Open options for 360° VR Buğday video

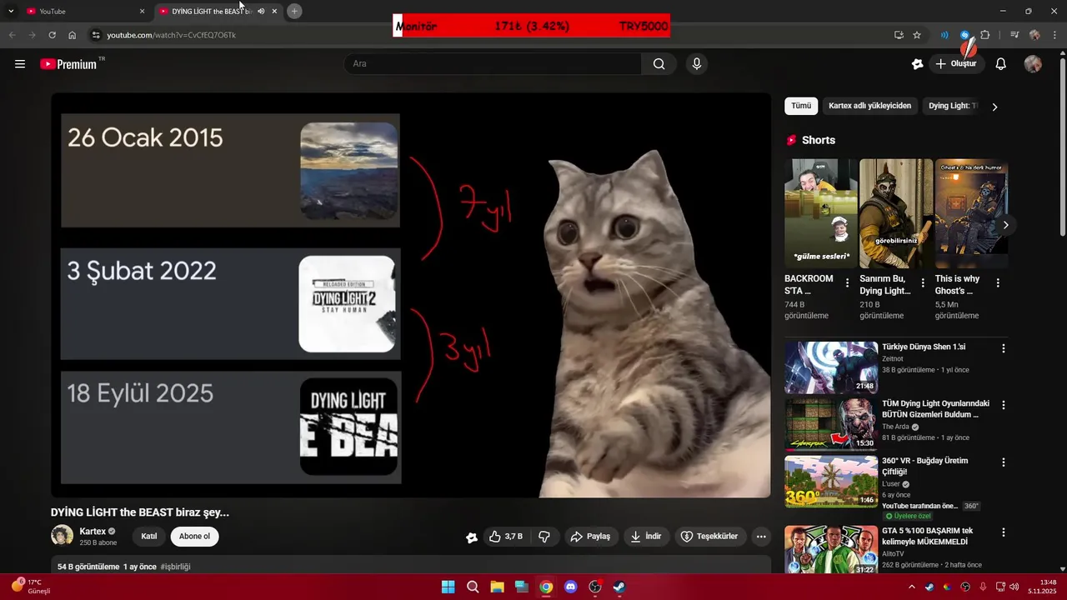pyautogui.click(x=1003, y=462)
